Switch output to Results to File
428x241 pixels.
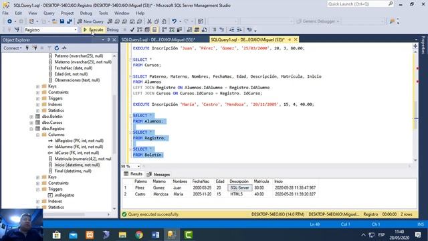(x=204, y=29)
